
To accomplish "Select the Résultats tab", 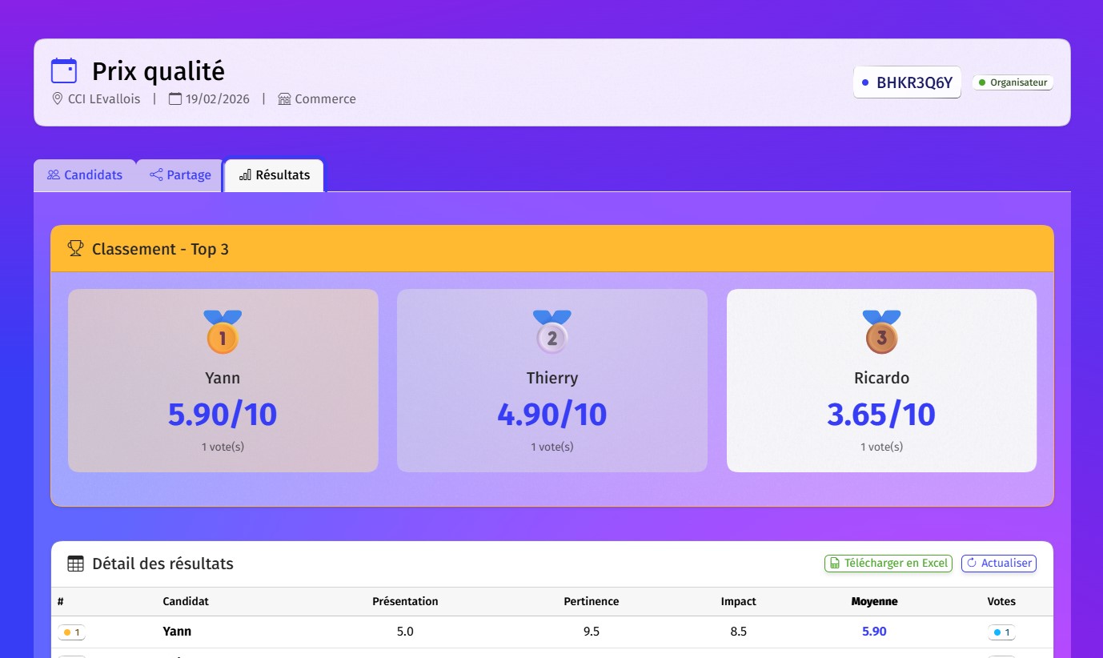I will point(275,175).
